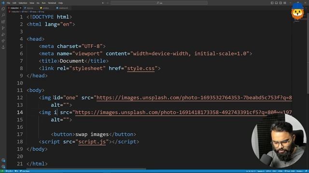Open the unsplash URL on line 12
Screen dimensions: 309x173
point(194,98)
